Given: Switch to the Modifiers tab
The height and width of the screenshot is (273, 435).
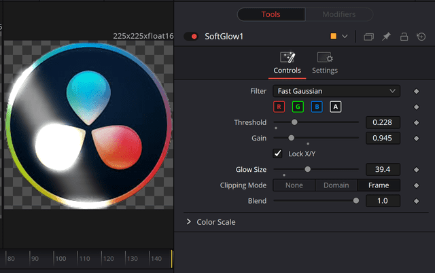Looking at the screenshot, I should coord(339,14).
